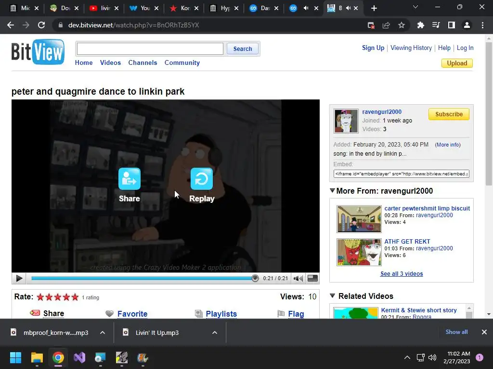The width and height of the screenshot is (493, 369).
Task: Open the Chrome three-dot menu
Action: (482, 25)
